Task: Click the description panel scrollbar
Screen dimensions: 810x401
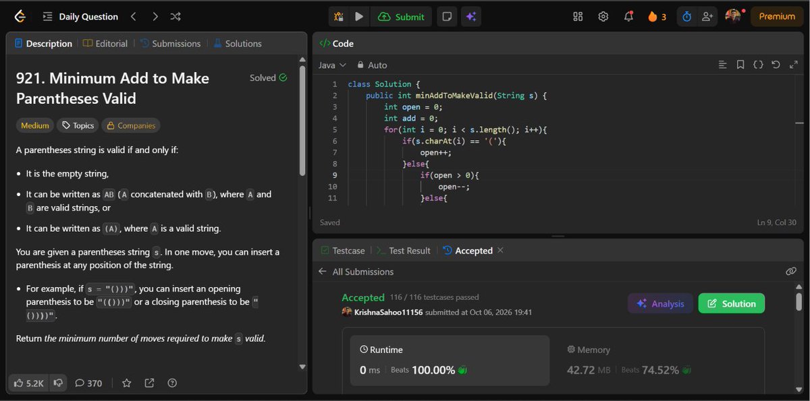Action: pyautogui.click(x=302, y=121)
